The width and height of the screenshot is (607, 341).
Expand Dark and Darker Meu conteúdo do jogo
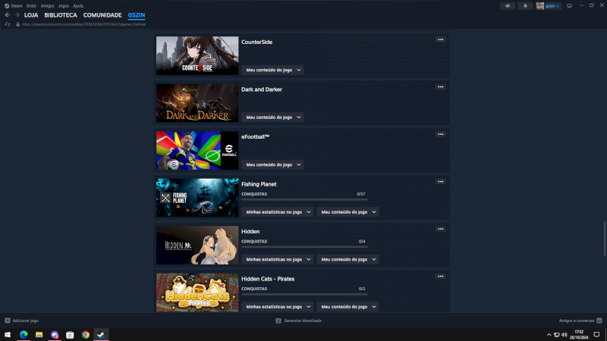coord(272,117)
